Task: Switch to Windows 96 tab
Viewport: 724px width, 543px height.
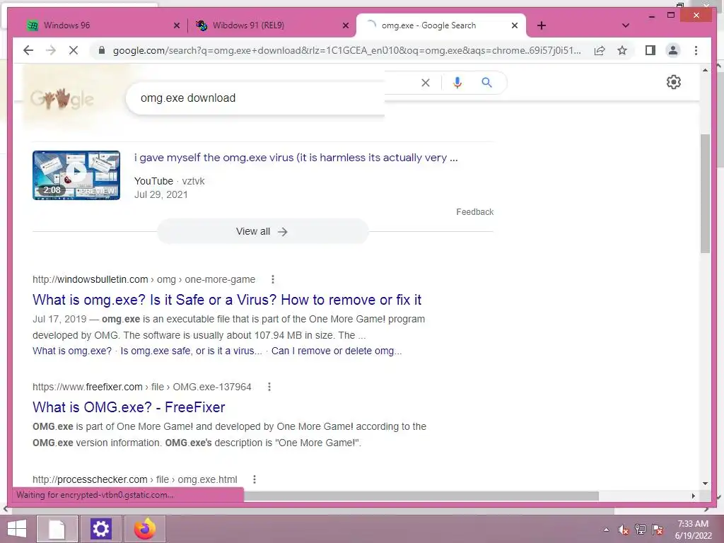Action: 102,25
